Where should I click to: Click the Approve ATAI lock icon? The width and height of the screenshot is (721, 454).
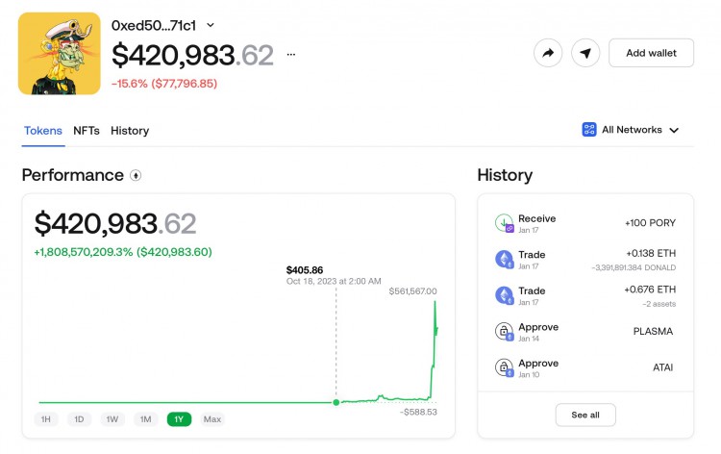[504, 367]
